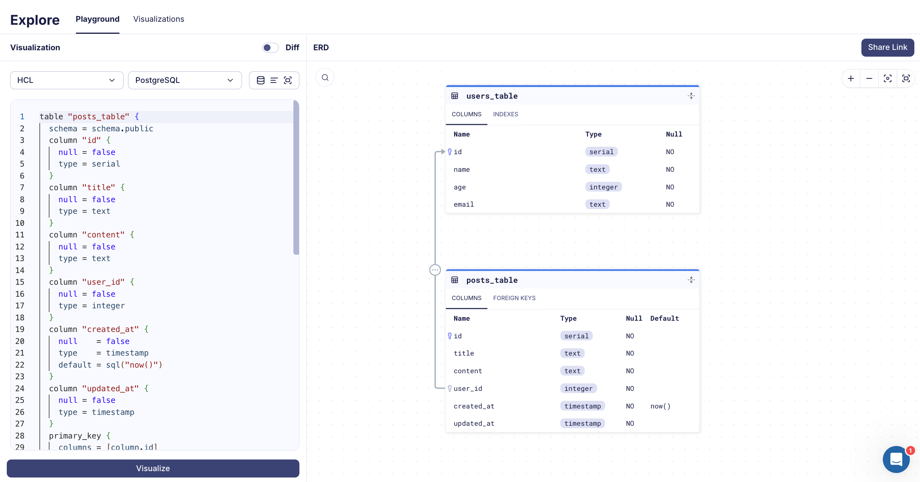Open the HCL language dropdown

click(66, 80)
